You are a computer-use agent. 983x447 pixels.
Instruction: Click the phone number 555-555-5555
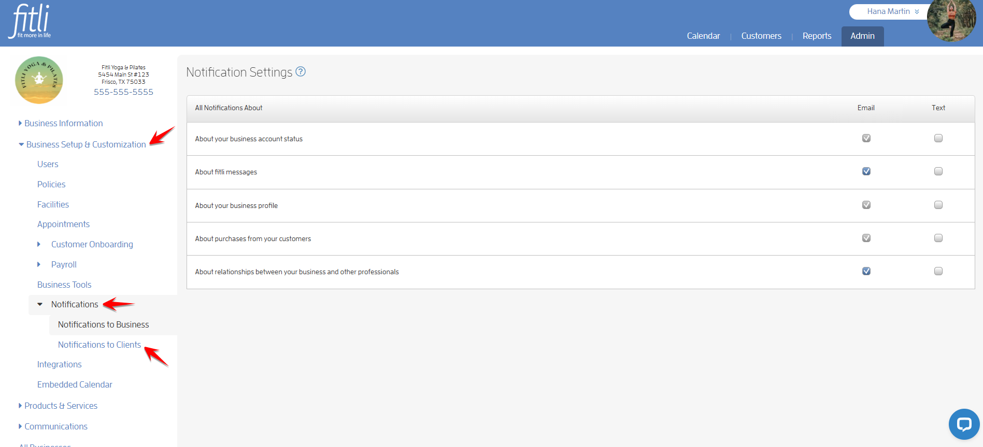tap(123, 92)
